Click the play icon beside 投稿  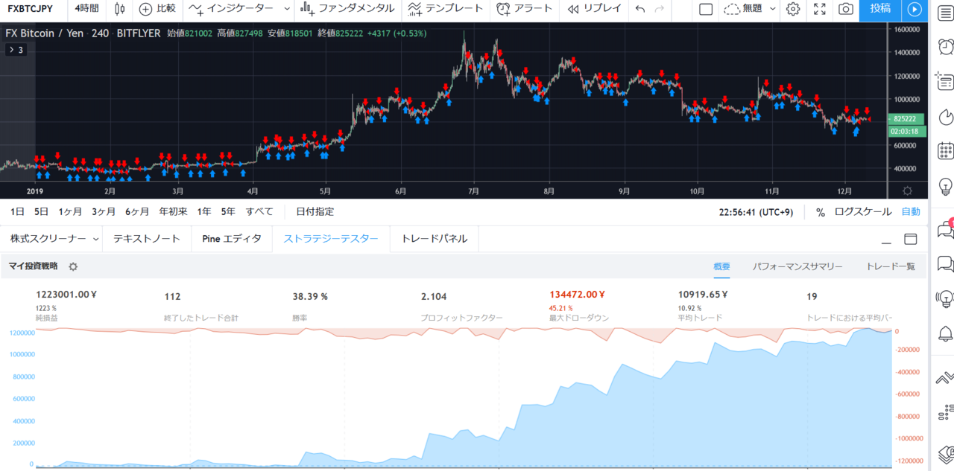914,9
